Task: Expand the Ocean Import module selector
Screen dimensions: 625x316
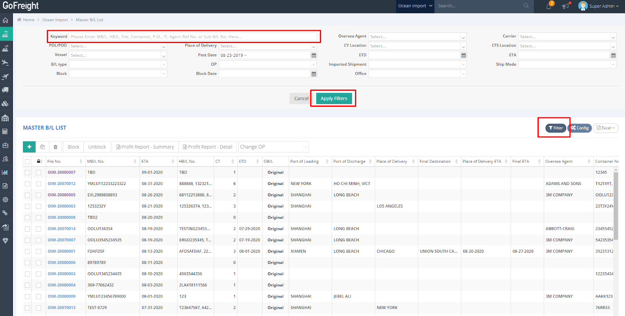Action: point(415,6)
